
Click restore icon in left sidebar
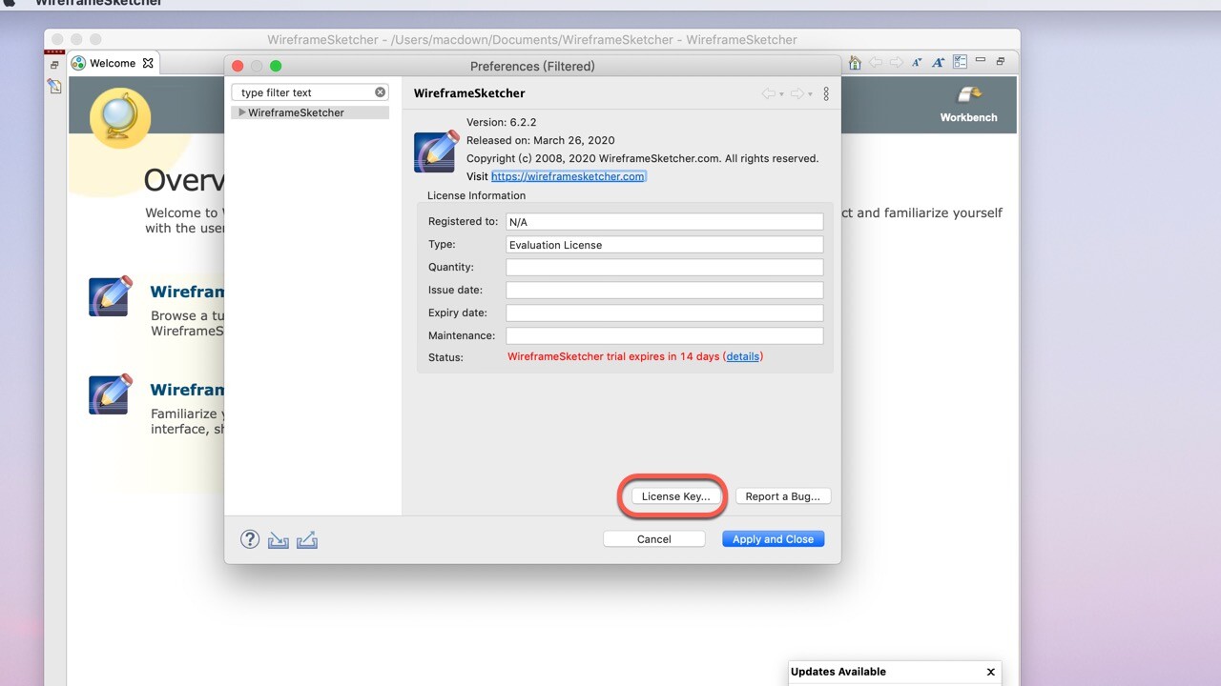point(54,65)
